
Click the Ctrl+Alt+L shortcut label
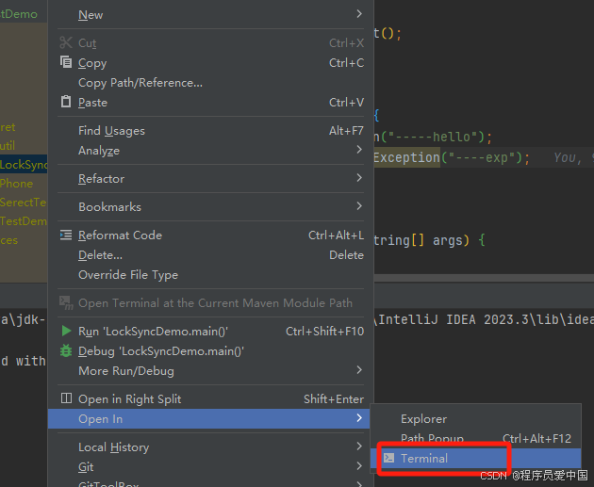[336, 235]
